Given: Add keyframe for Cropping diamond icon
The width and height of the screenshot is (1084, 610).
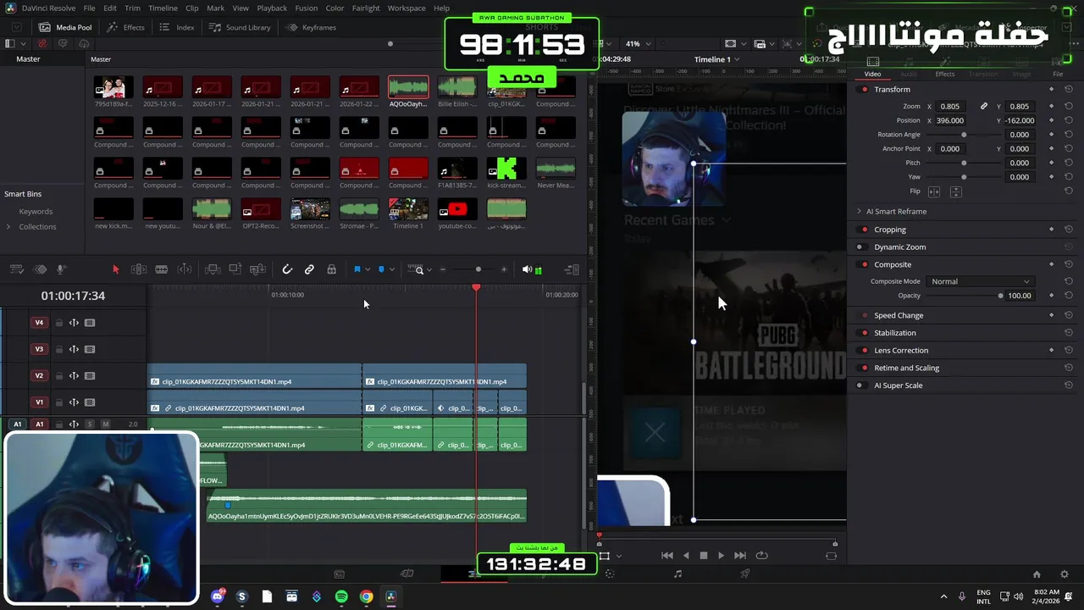Looking at the screenshot, I should [1052, 230].
